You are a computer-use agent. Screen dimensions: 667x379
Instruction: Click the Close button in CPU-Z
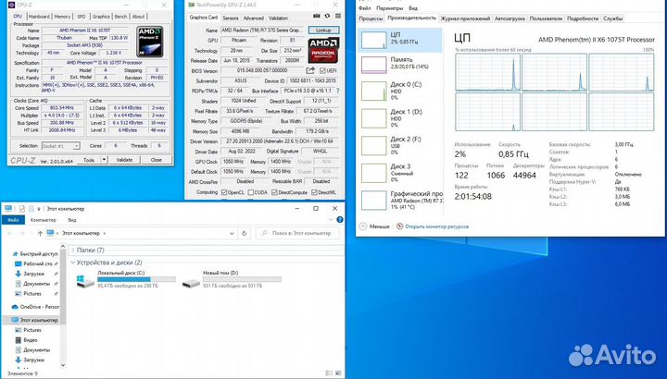click(x=157, y=160)
